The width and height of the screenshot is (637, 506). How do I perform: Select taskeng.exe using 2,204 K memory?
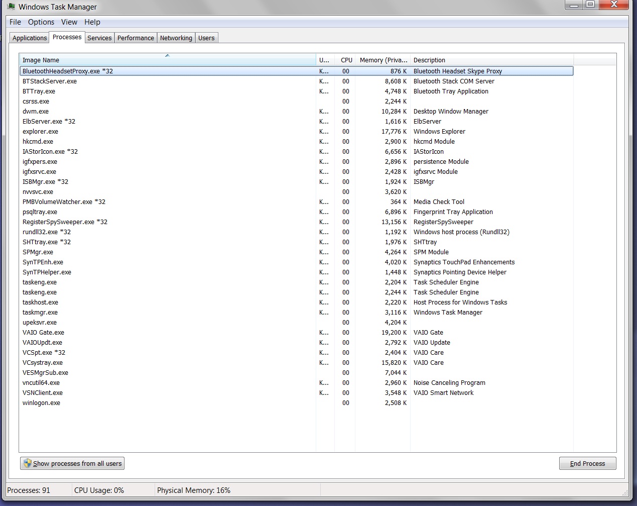[296, 282]
